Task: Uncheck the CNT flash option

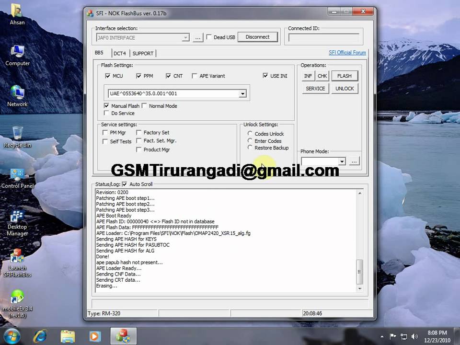Action: 168,76
